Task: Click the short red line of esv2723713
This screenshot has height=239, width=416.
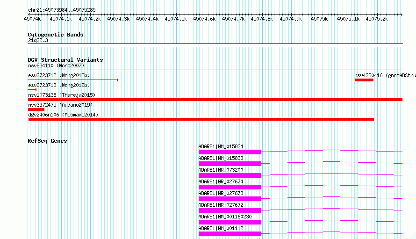Action: pyautogui.click(x=32, y=90)
